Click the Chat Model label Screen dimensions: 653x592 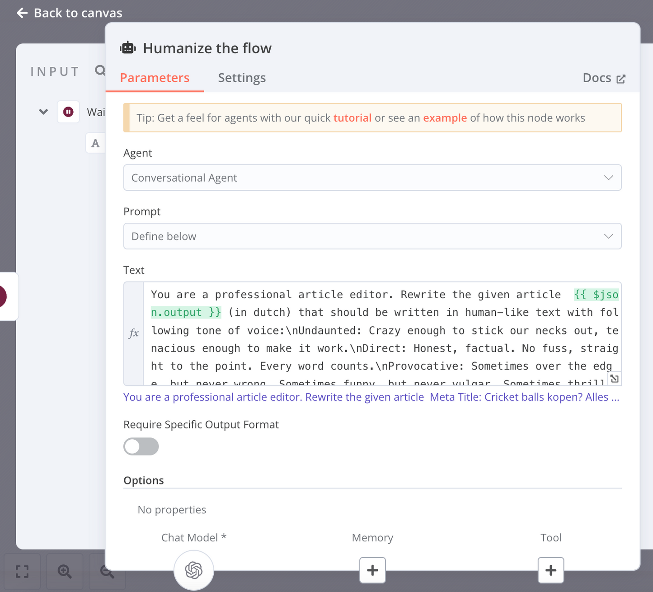194,538
